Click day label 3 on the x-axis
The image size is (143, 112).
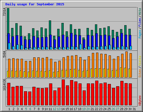tap(18, 109)
